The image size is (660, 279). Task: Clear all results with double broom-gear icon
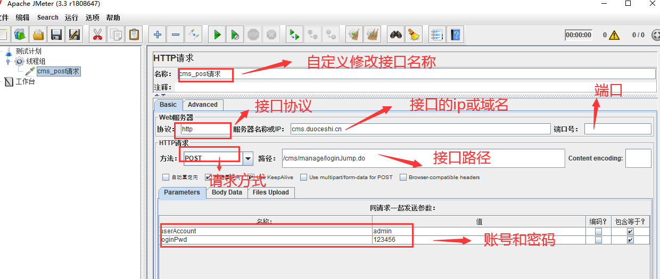click(x=372, y=35)
